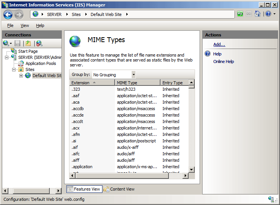
Task: Open the Online Help link
Action: (x=223, y=61)
